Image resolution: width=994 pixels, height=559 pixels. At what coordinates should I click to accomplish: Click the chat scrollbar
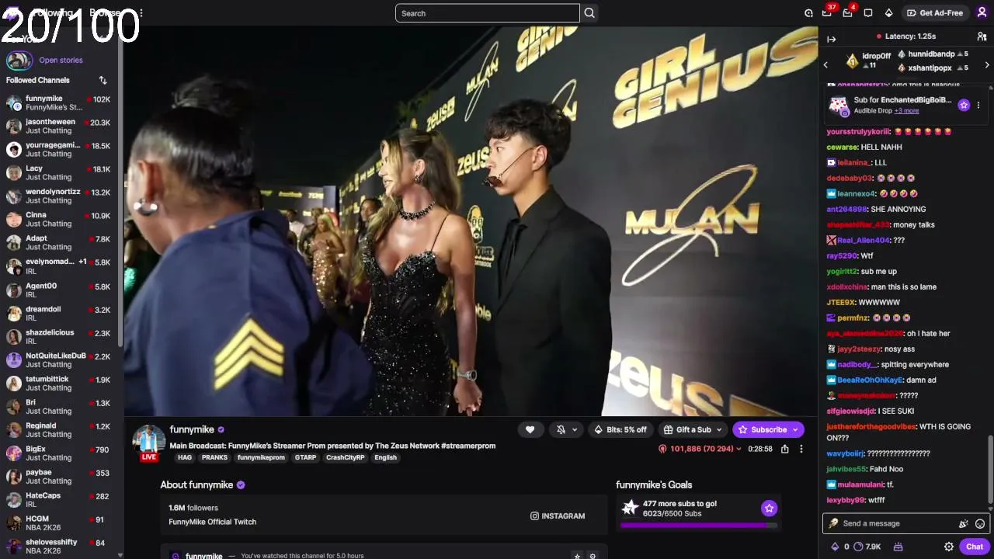tap(990, 470)
